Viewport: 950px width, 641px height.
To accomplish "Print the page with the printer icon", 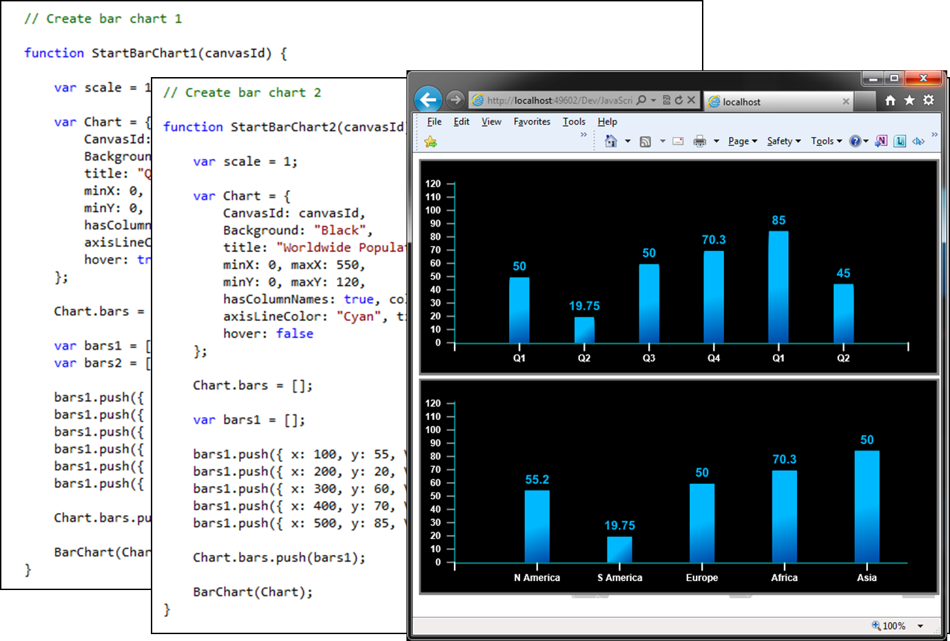I will pos(700,141).
